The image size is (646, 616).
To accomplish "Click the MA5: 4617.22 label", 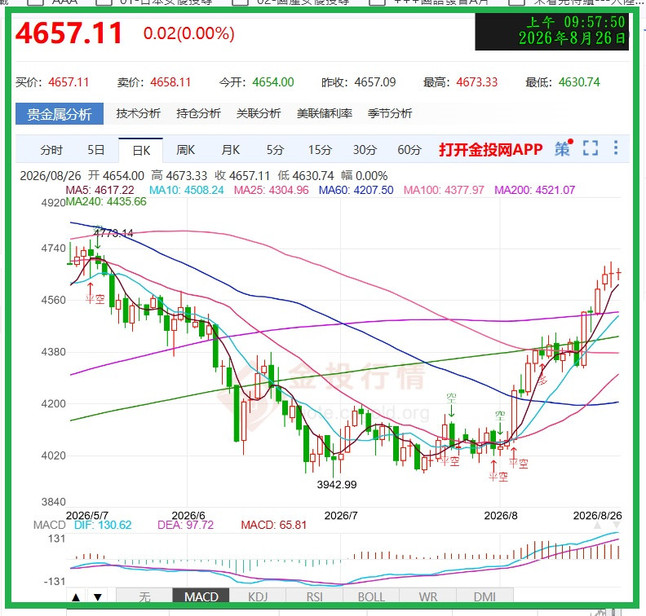I will click(x=100, y=190).
